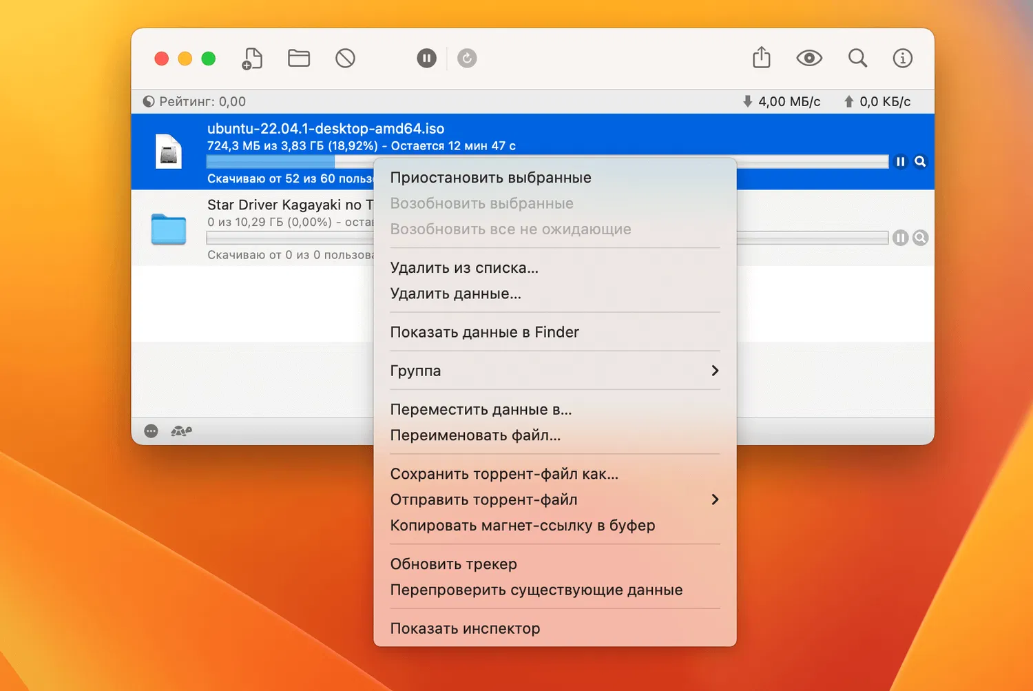
Task: Select Показать инспектор menu item
Action: 555,628
